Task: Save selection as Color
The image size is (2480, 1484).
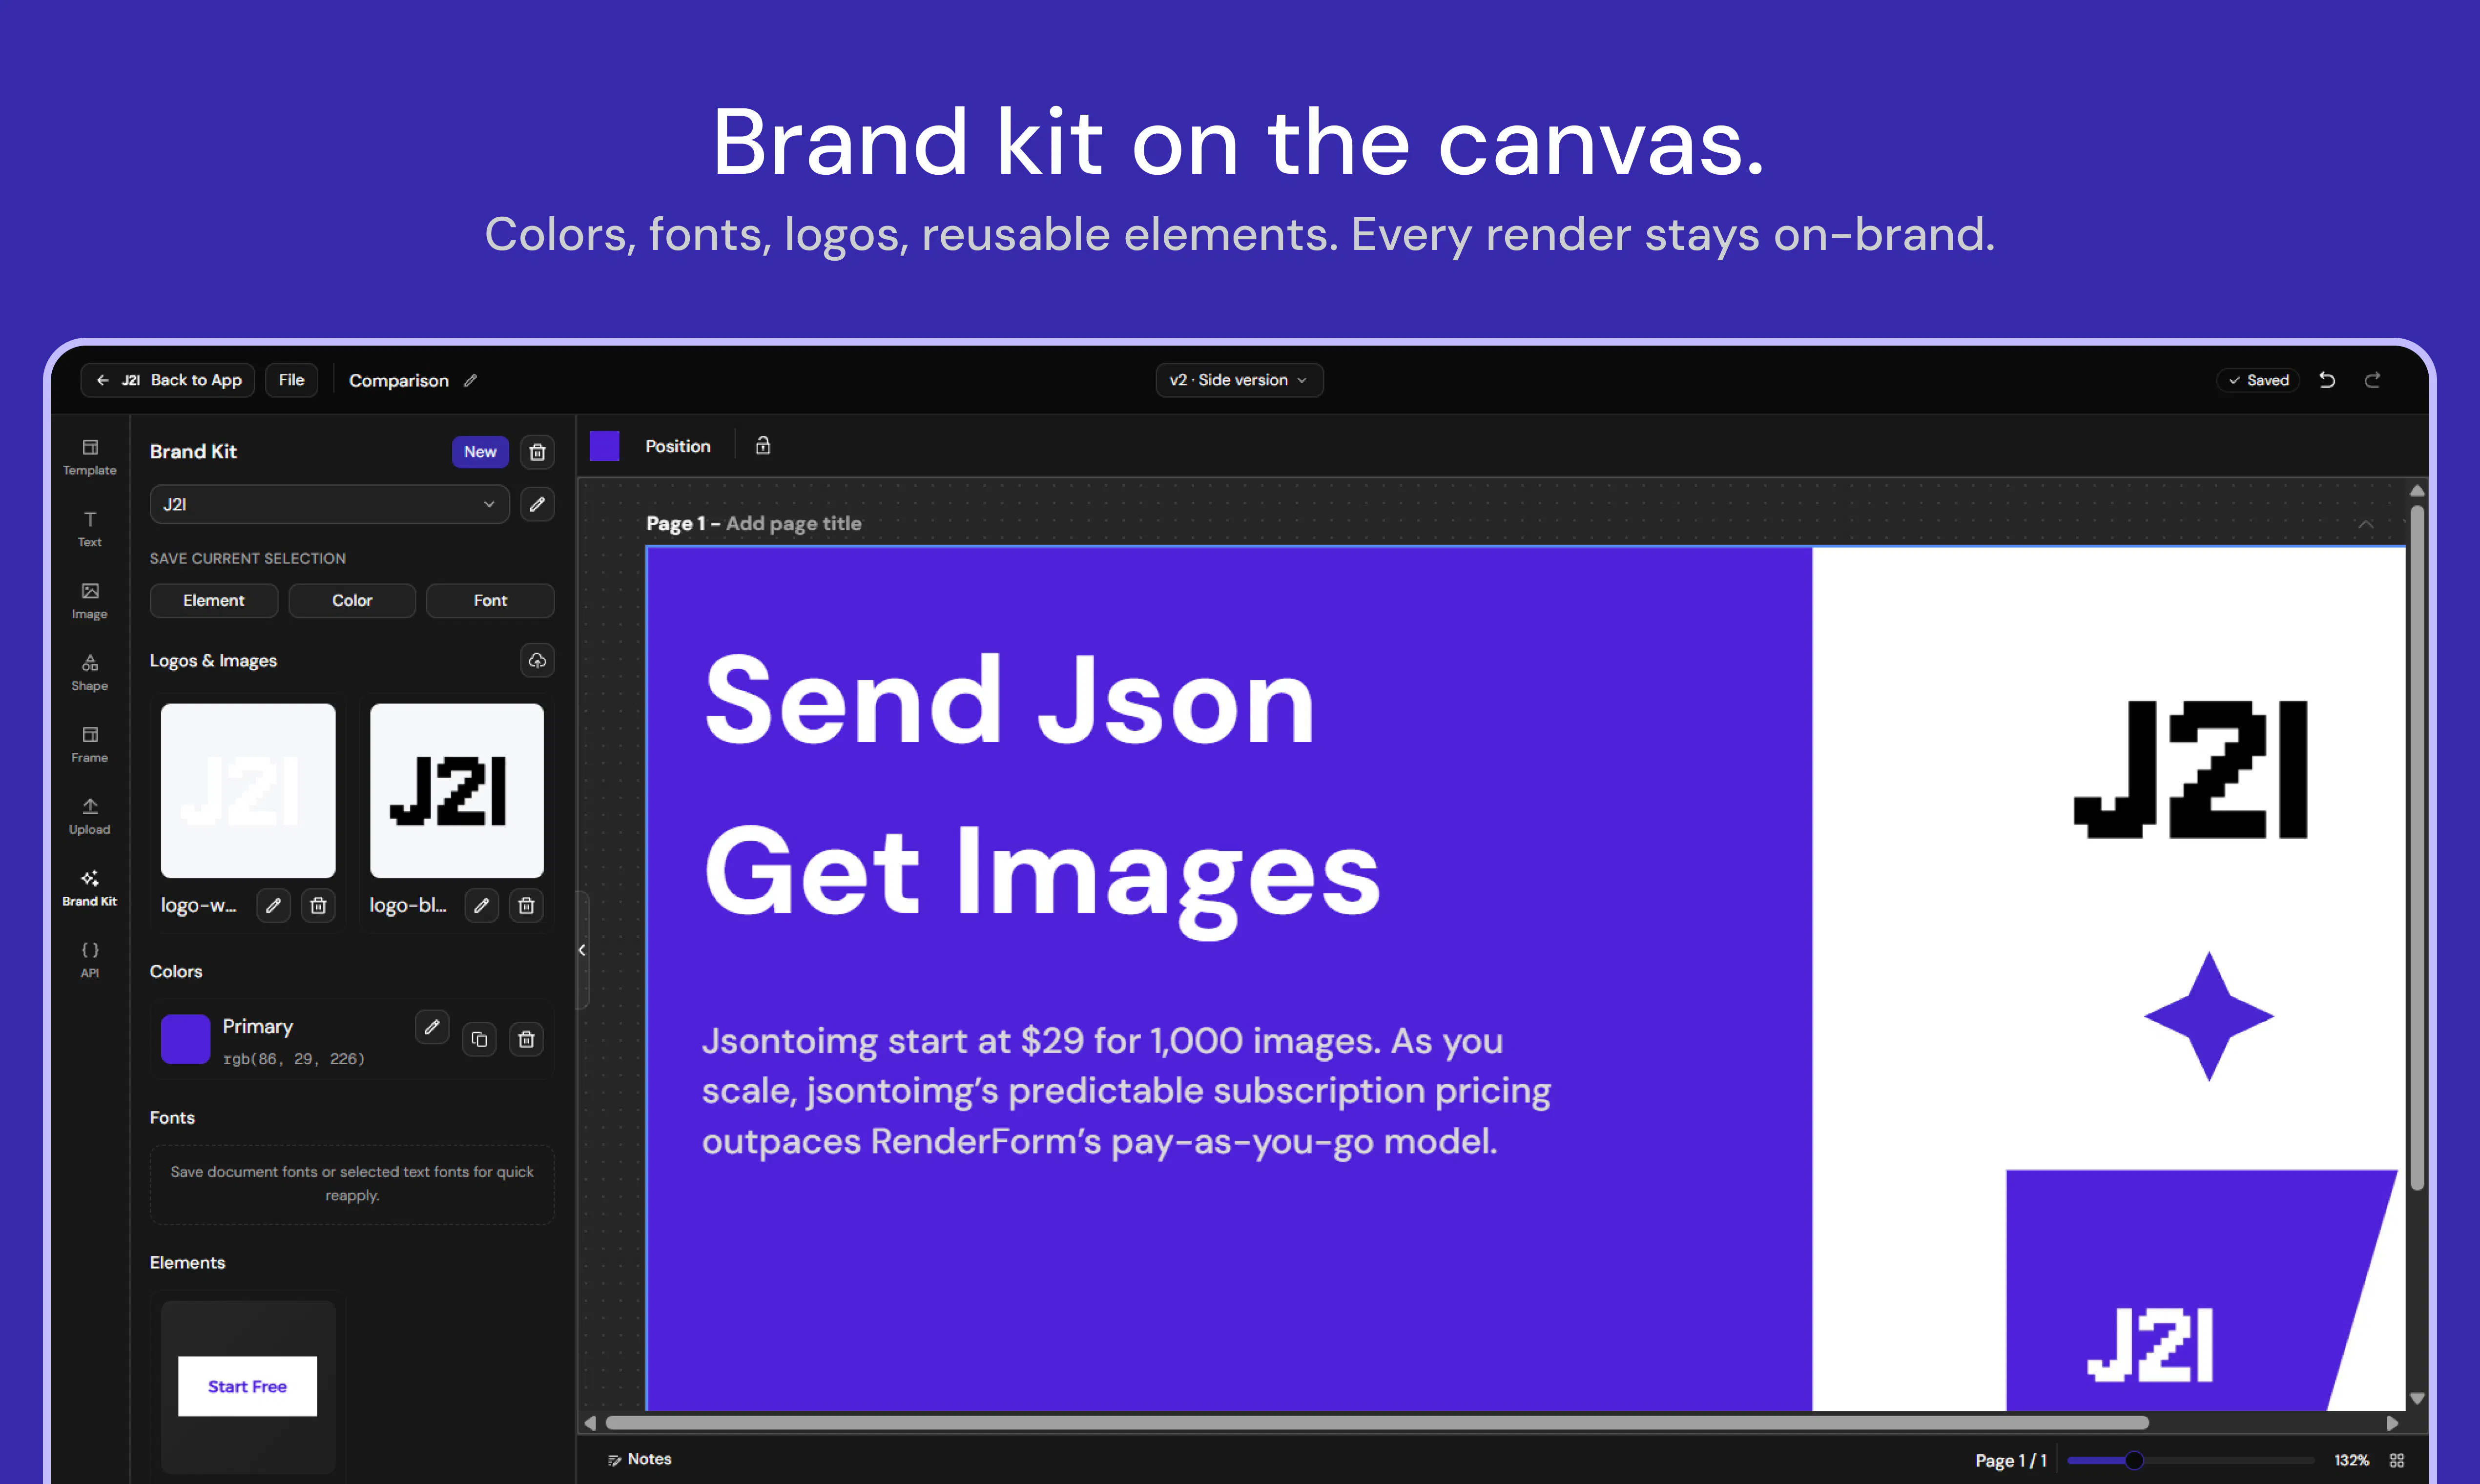Action: click(352, 600)
